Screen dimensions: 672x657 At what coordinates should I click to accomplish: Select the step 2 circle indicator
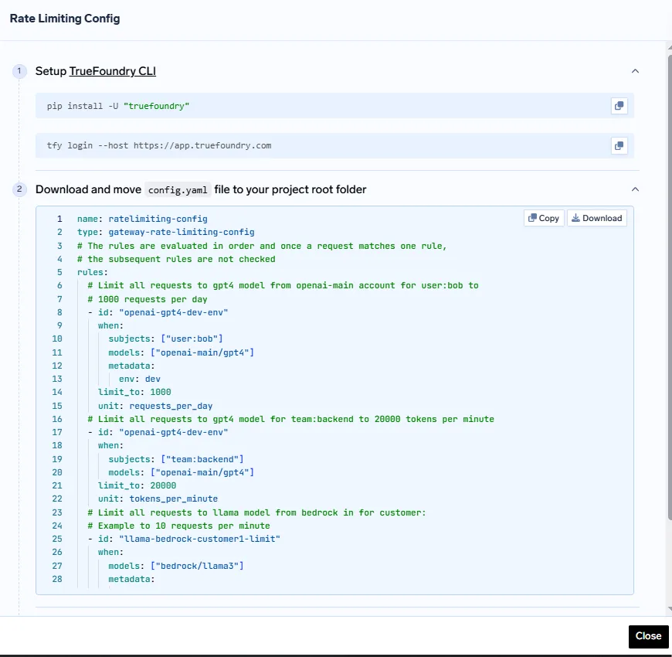tap(19, 189)
